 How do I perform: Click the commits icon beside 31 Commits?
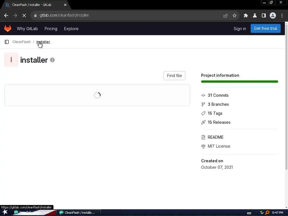203,95
